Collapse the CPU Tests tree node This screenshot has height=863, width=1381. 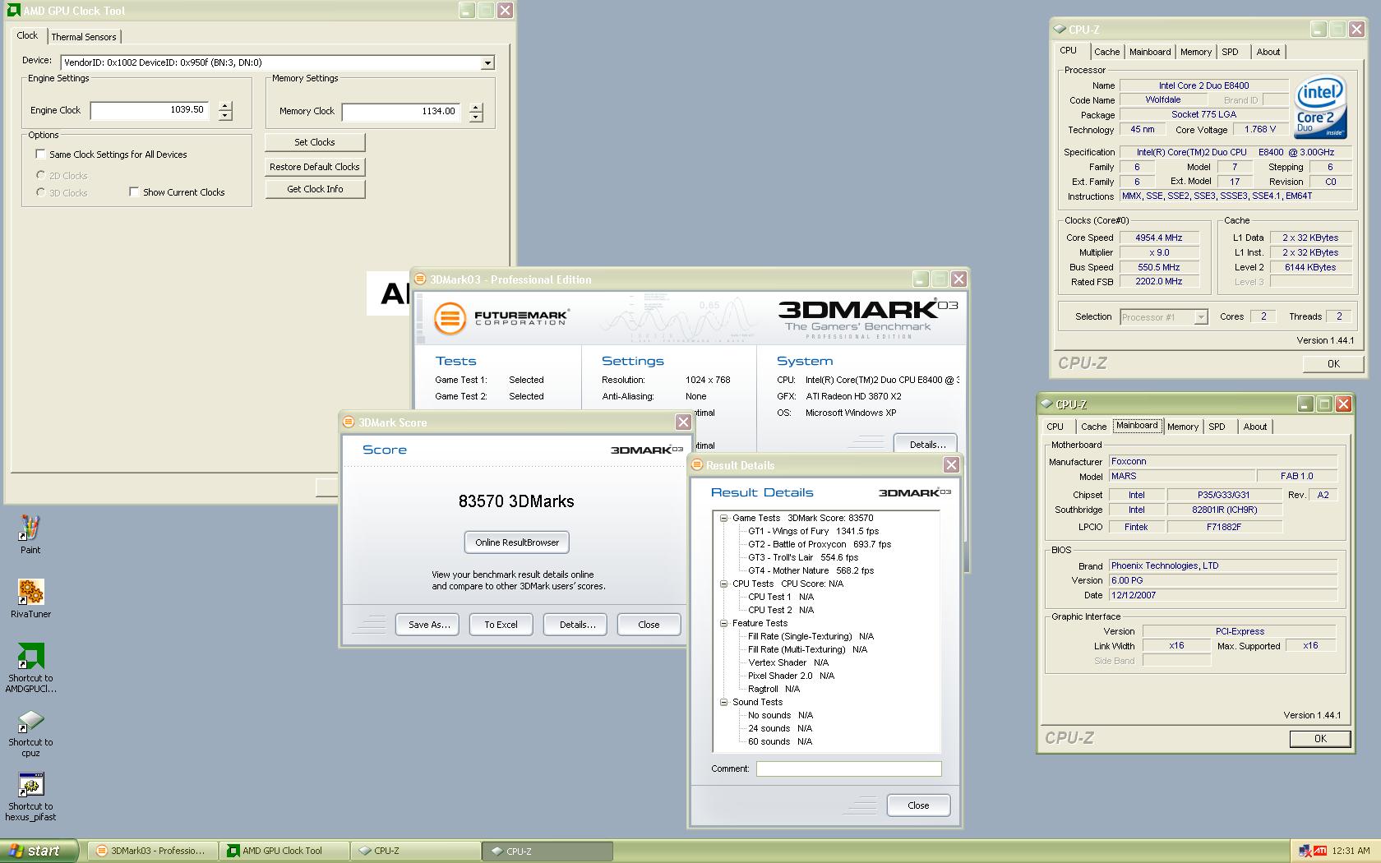723,584
